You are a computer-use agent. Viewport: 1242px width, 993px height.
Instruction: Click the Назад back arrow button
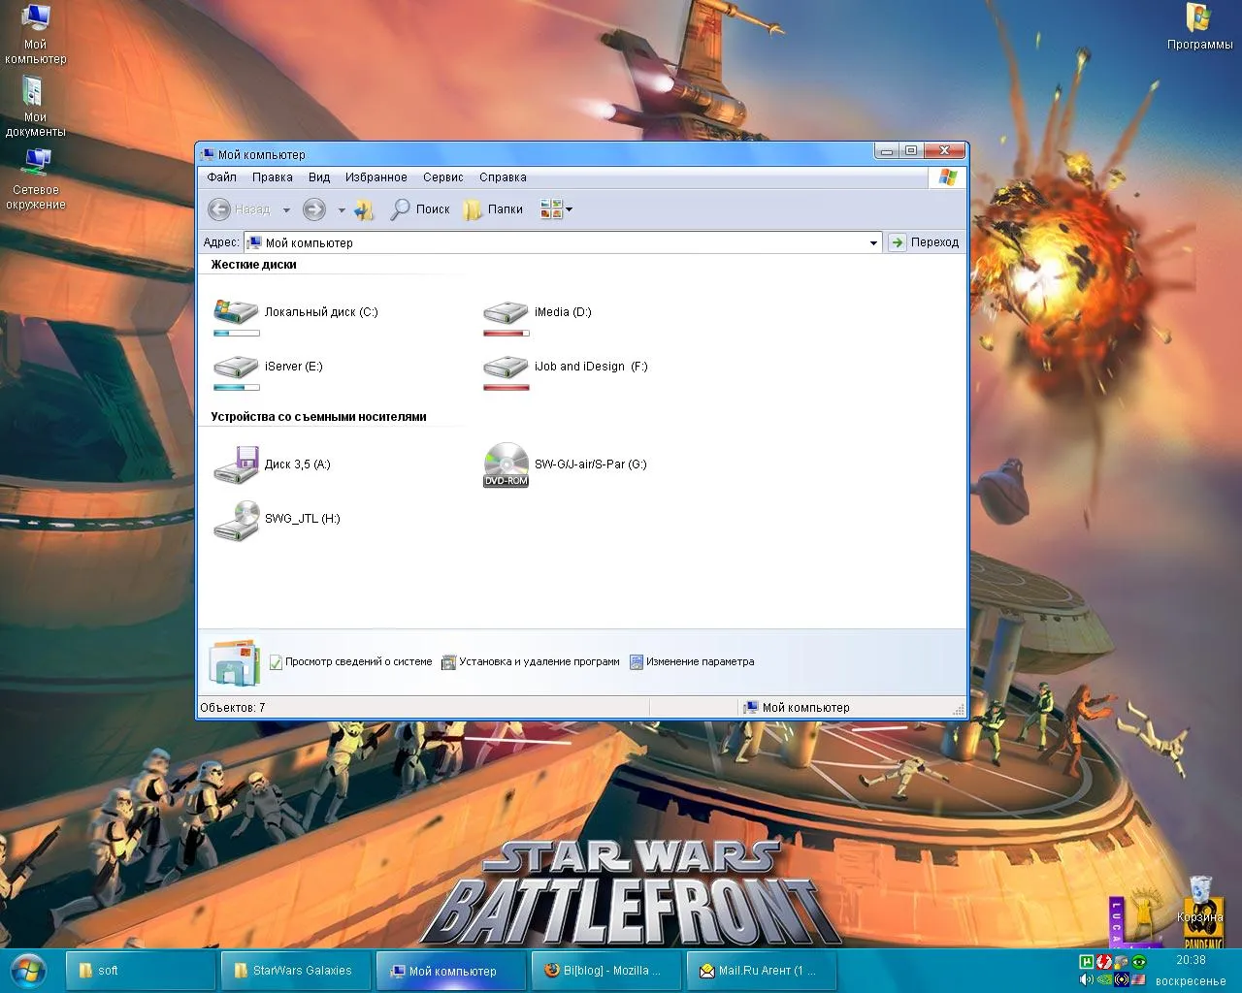[239, 209]
